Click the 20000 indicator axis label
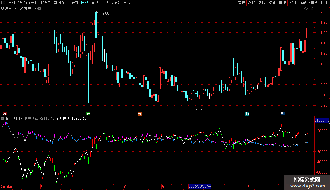The image size is (330, 190). (x=322, y=131)
